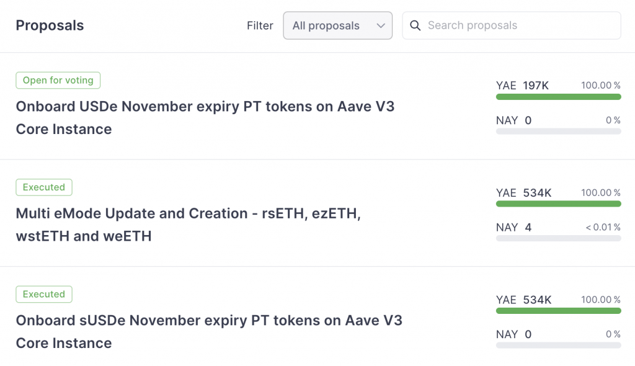Open the USDe November expiry PT tokens proposal
This screenshot has width=635, height=366.
[x=205, y=117]
